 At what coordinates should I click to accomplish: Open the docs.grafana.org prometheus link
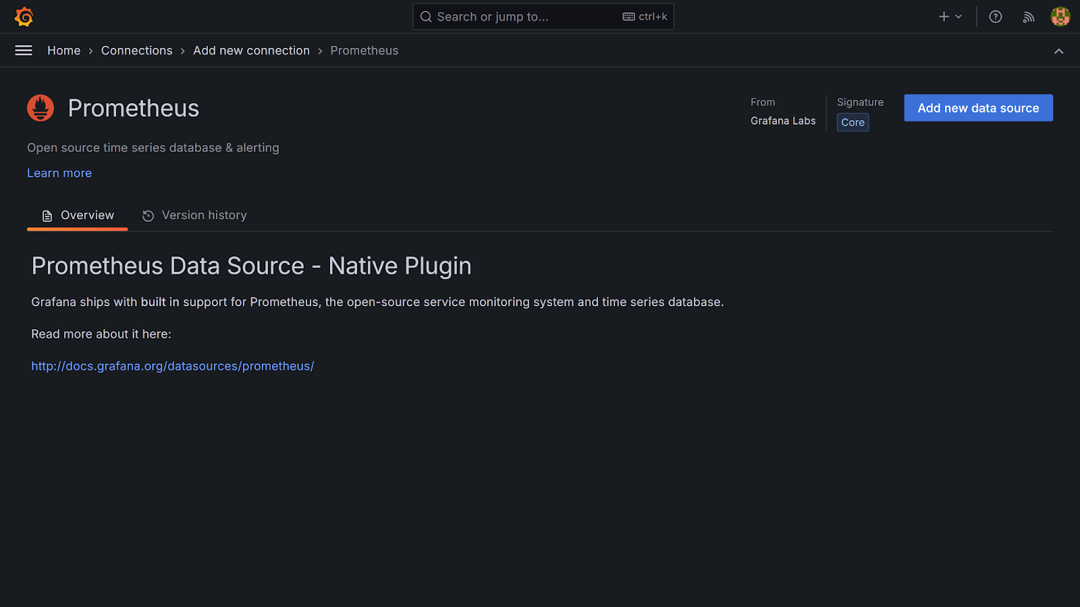point(173,366)
